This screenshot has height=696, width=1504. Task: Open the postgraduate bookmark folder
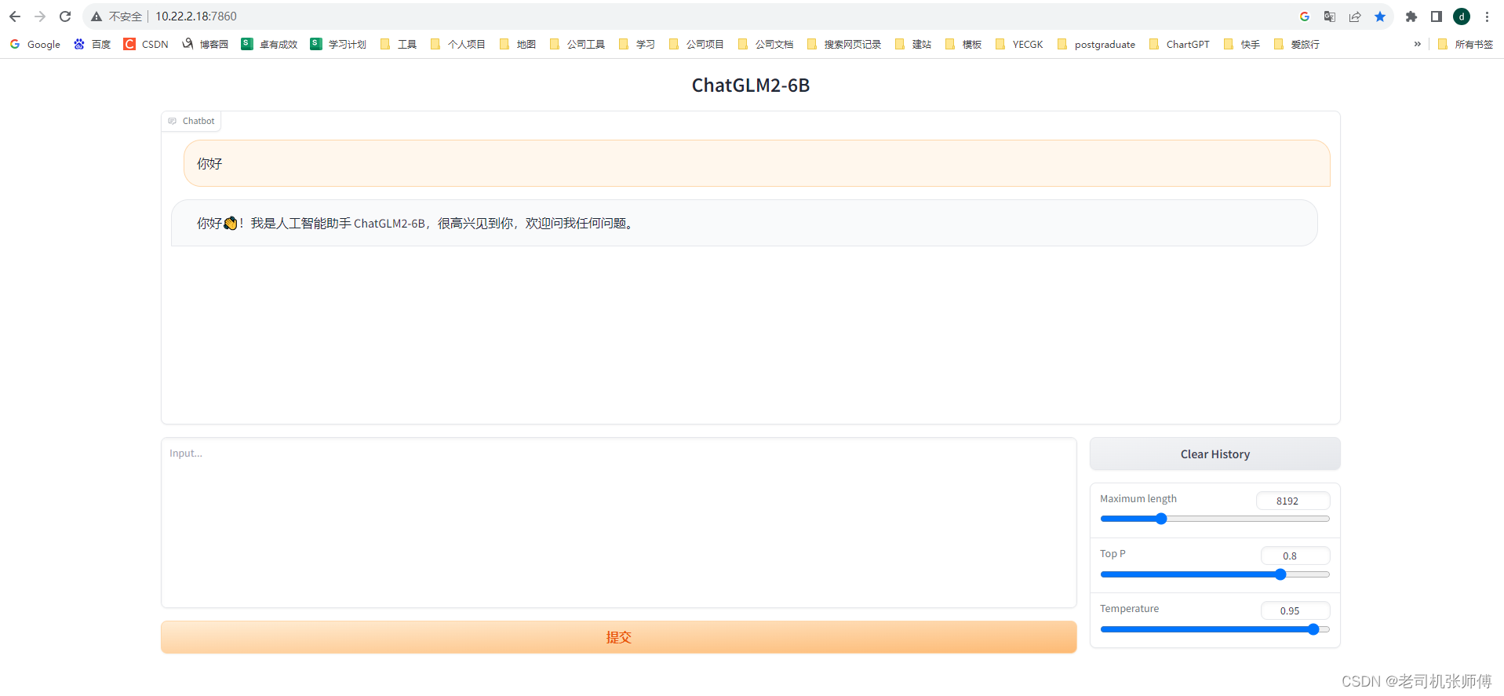click(x=1096, y=45)
